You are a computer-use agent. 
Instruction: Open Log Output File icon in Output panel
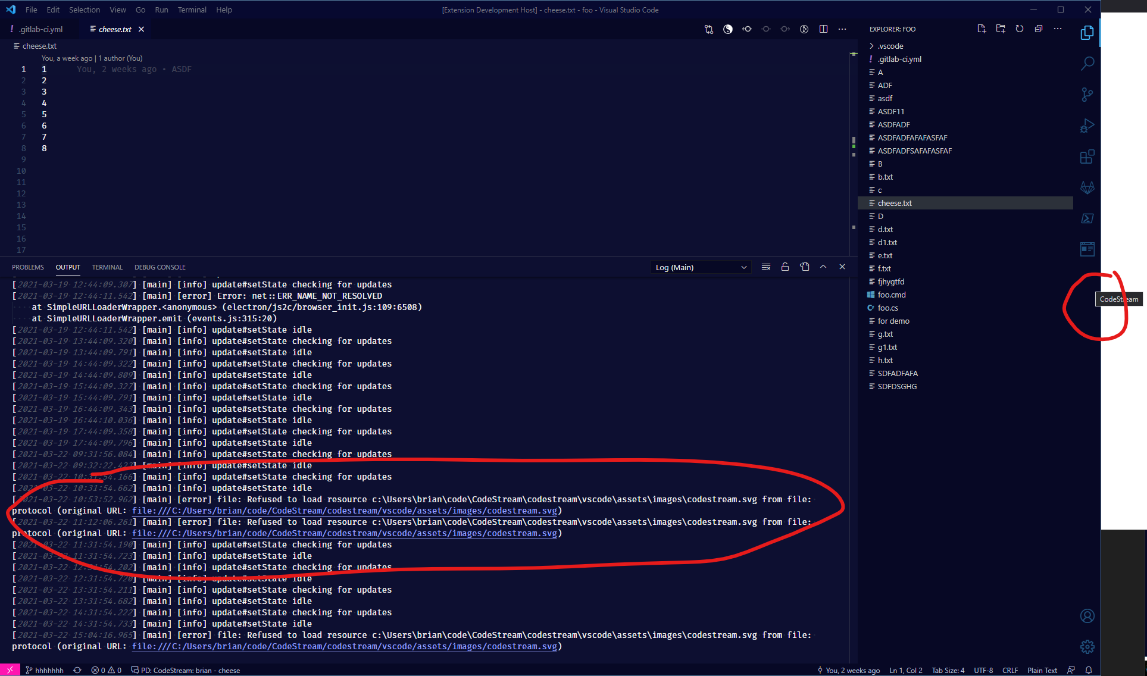(804, 267)
